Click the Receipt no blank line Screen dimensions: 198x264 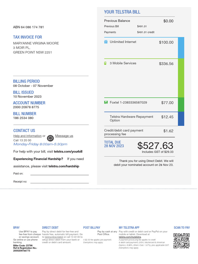[59, 182]
